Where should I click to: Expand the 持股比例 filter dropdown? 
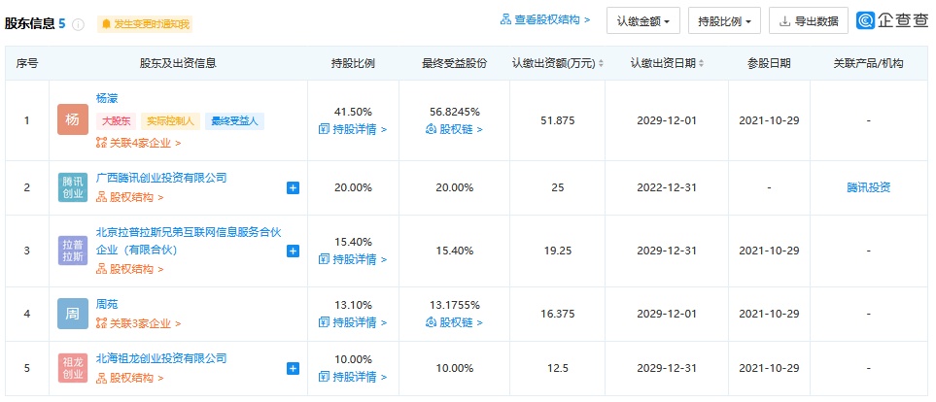(x=724, y=20)
